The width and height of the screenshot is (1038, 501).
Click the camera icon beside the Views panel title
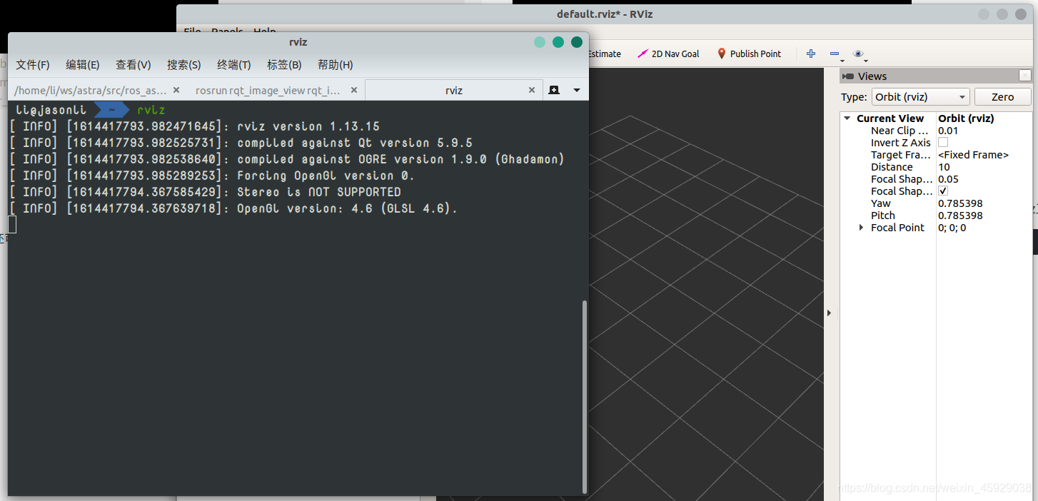coord(848,76)
